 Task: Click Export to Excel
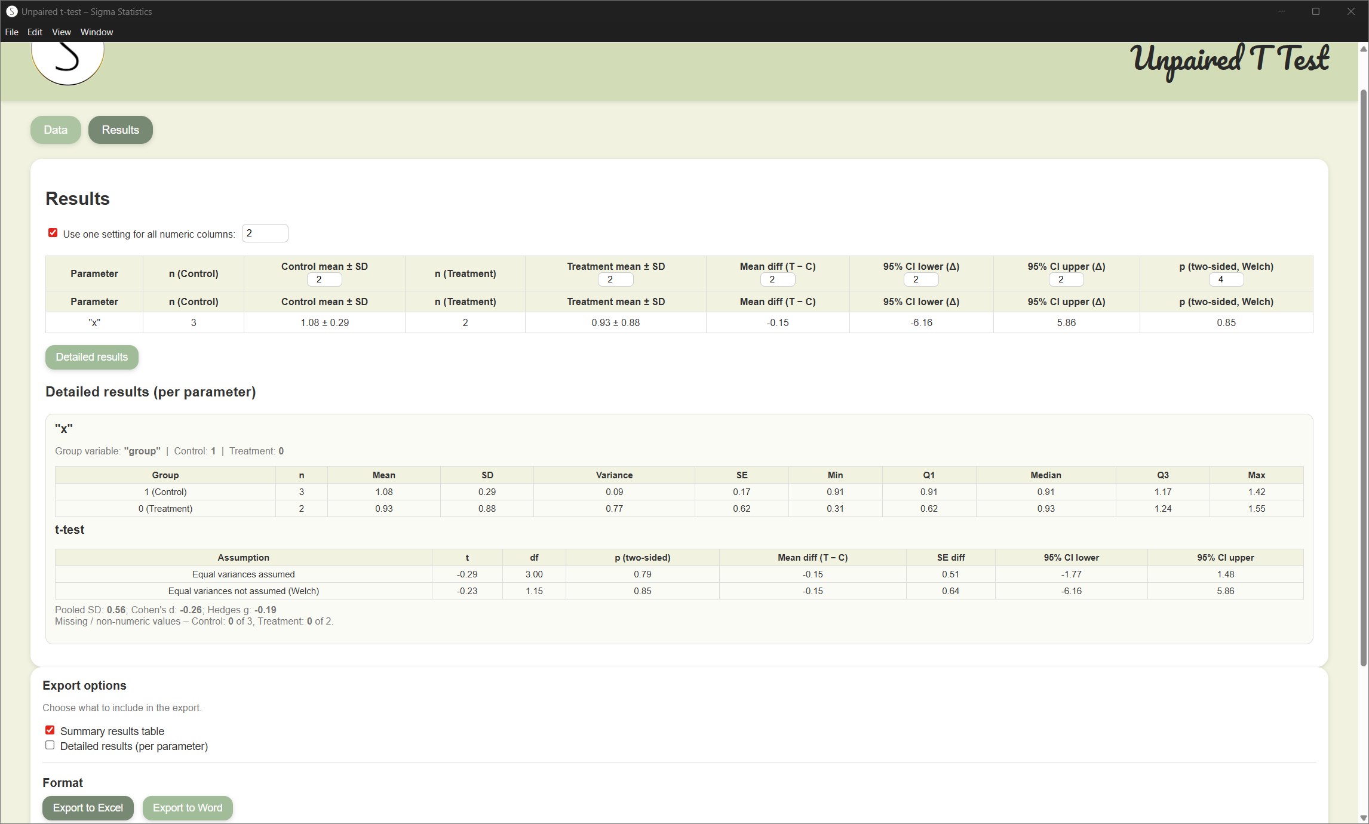(x=88, y=808)
